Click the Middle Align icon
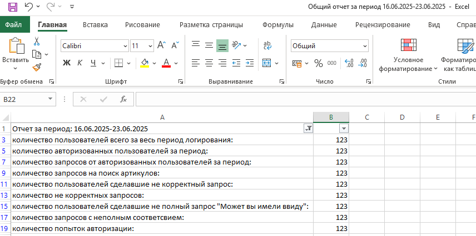This screenshot has width=476, height=236. (209, 45)
